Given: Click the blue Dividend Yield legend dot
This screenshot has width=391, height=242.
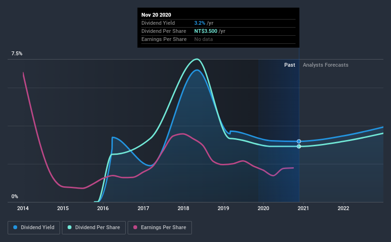Looking at the screenshot, I should 15,227.
